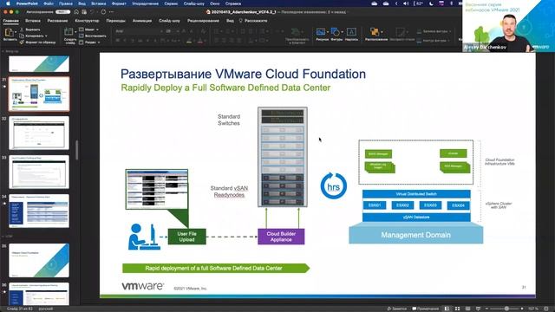Click the Apple menu icon
This screenshot has width=555, height=312.
pyautogui.click(x=8, y=3)
